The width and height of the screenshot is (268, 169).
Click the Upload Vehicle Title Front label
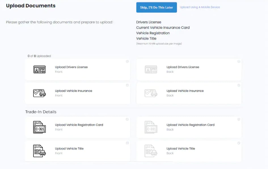(69, 149)
